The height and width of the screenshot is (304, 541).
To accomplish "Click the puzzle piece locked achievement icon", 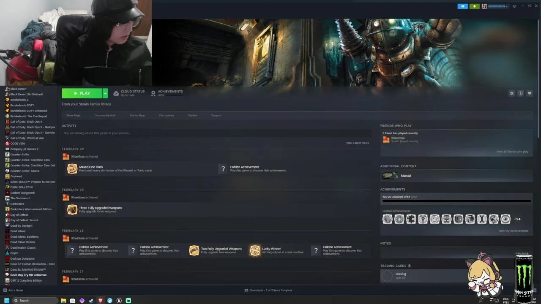I will tap(411, 219).
